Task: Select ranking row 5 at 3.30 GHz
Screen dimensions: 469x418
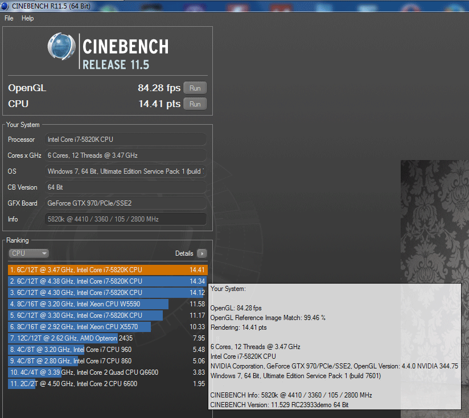Action: pos(108,315)
